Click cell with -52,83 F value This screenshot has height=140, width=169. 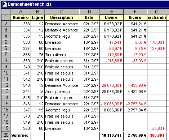[157, 128]
